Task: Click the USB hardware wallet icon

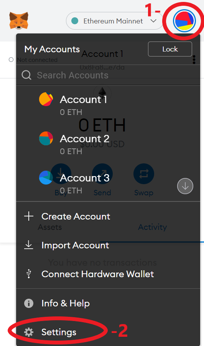Action: point(29,274)
